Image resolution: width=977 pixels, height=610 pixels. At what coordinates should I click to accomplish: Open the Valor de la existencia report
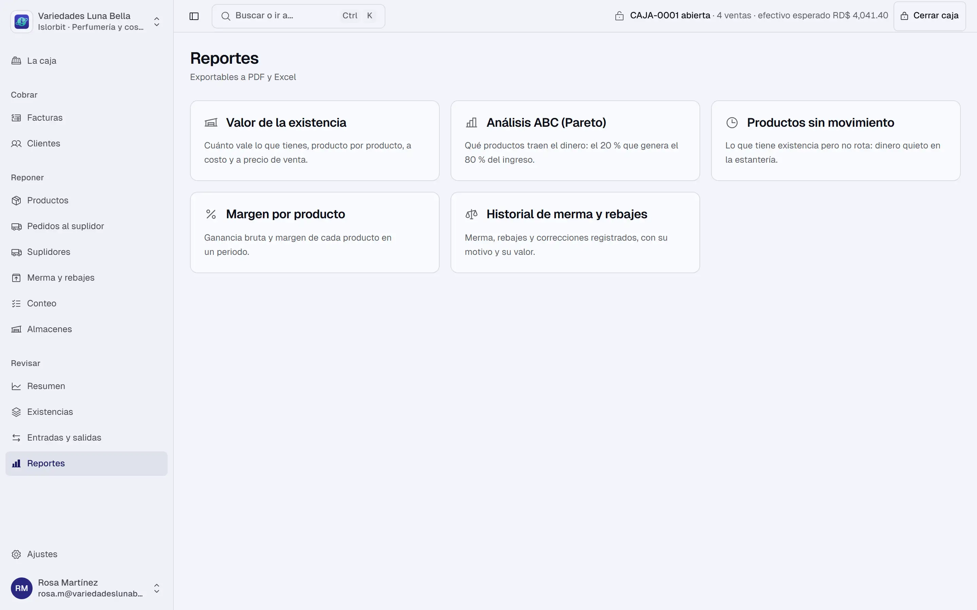click(x=314, y=141)
